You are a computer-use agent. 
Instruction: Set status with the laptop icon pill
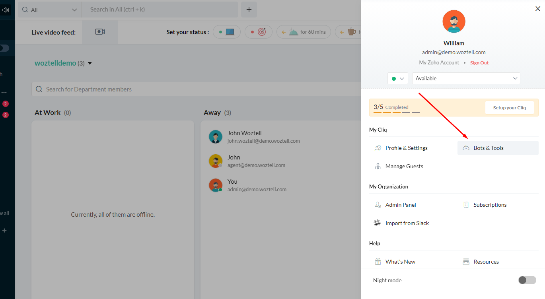click(x=227, y=32)
